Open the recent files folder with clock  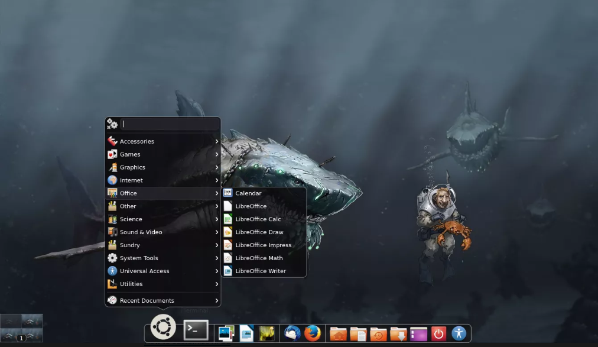(378, 333)
